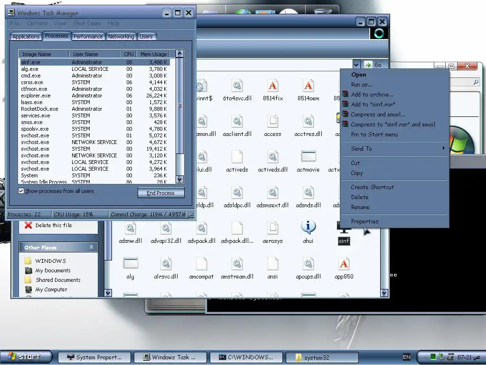Select the RocketDock.exe process row

(x=94, y=109)
